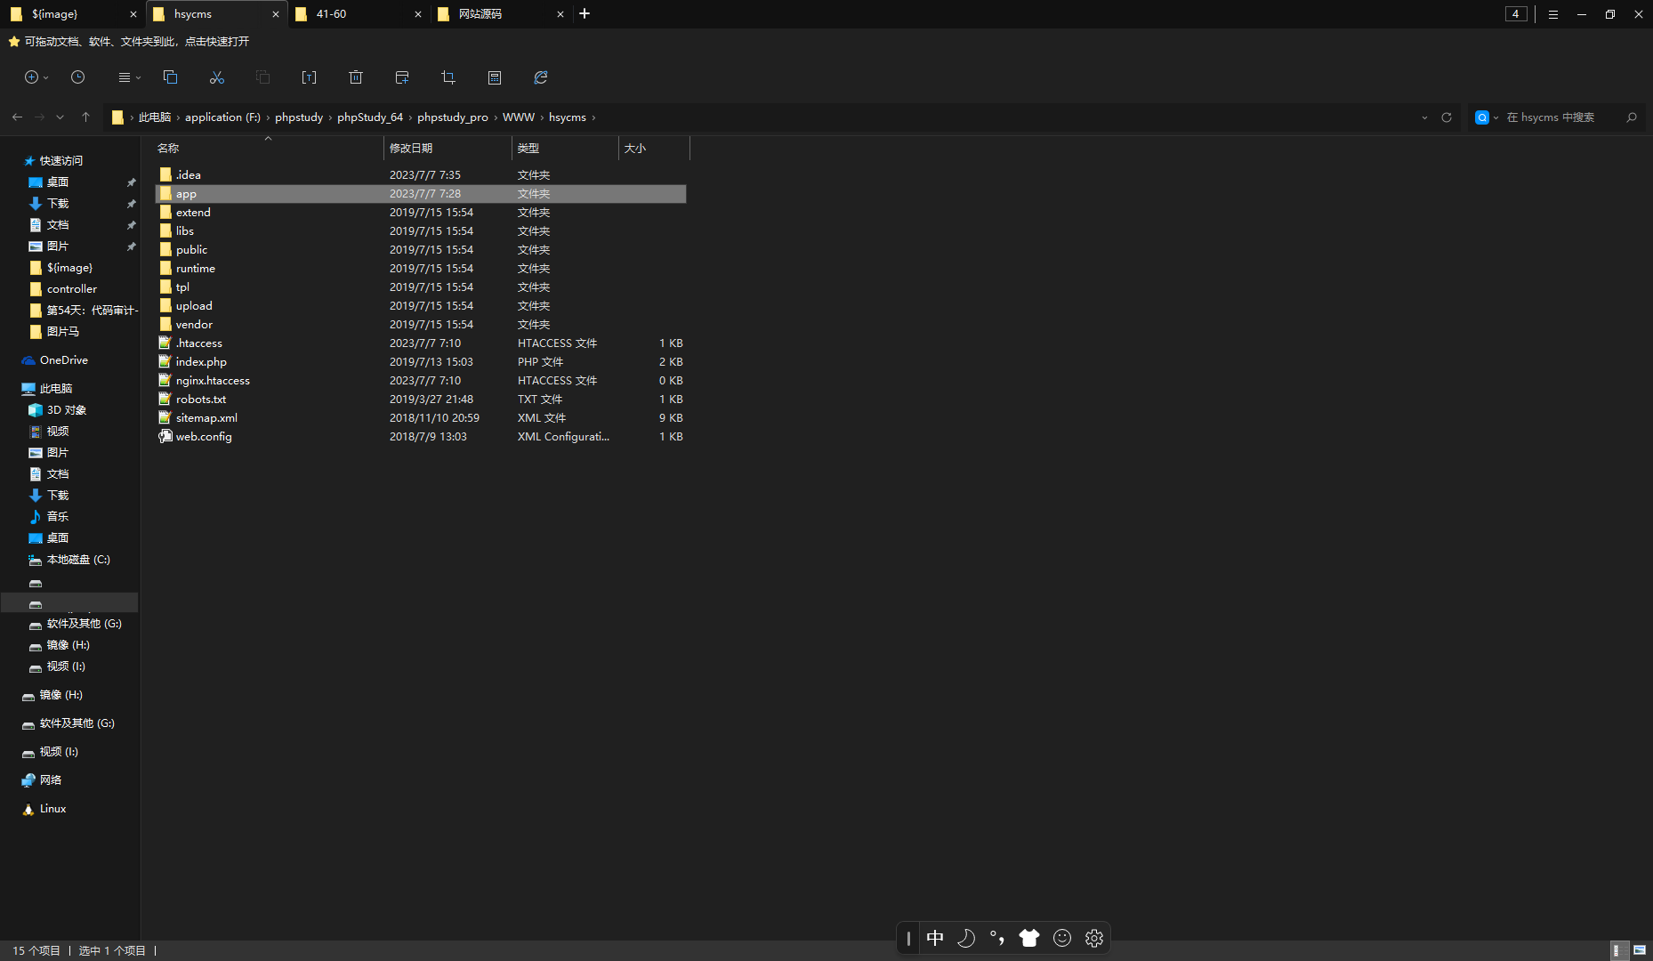Select the index.php file

[x=421, y=362]
